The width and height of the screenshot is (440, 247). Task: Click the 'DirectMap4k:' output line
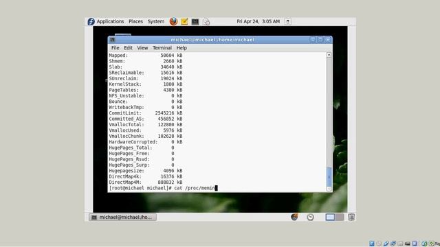click(146, 176)
